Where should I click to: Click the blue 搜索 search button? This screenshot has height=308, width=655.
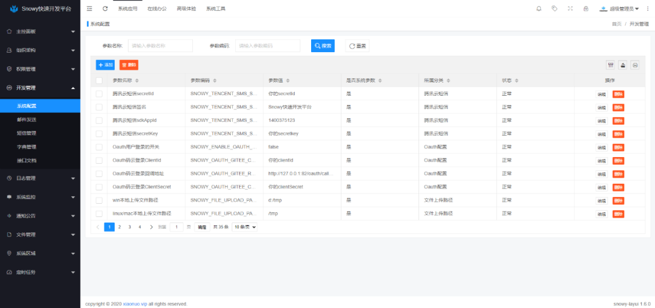(x=323, y=45)
